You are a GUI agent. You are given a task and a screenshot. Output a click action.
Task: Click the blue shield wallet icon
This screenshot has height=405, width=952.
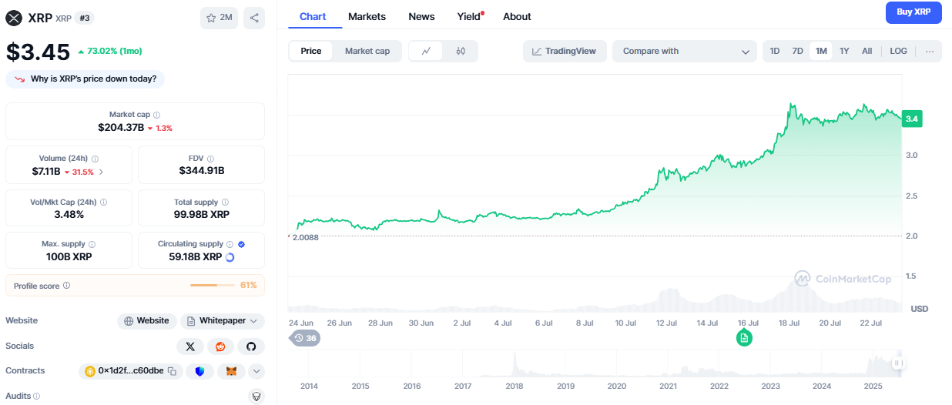tap(200, 371)
